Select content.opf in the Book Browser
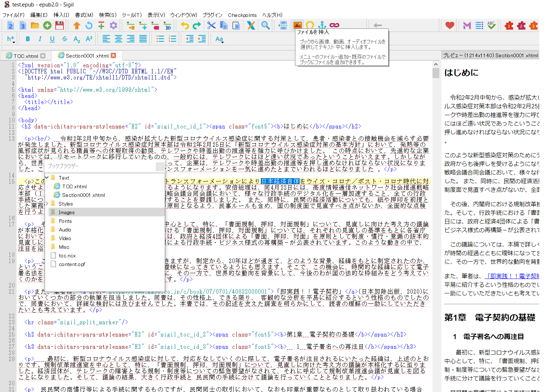The width and height of the screenshot is (558, 392). pos(72,264)
